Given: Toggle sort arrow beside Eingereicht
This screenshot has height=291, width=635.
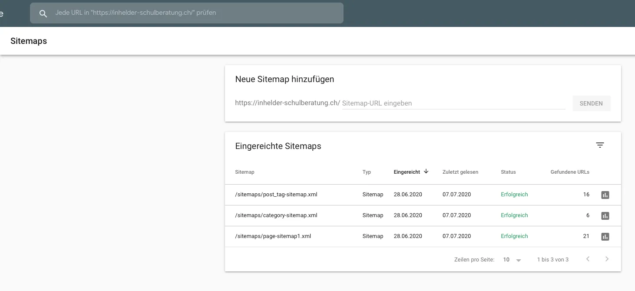Looking at the screenshot, I should coord(426,172).
